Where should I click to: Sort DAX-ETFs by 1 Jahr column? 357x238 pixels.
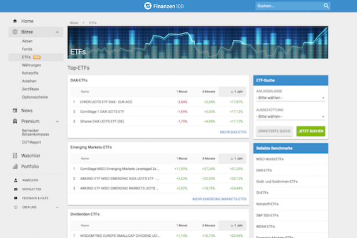232,91
